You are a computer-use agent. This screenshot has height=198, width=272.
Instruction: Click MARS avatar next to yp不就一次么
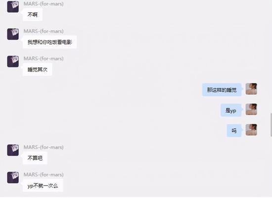pyautogui.click(x=13, y=177)
